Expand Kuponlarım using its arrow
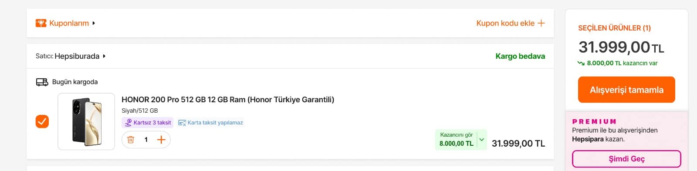Viewport: 697px width, 171px height. coord(94,23)
